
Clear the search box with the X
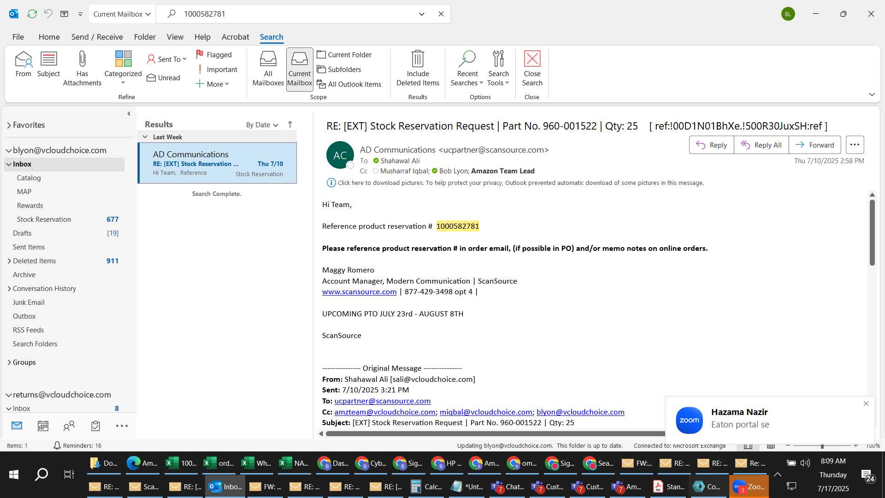click(441, 14)
